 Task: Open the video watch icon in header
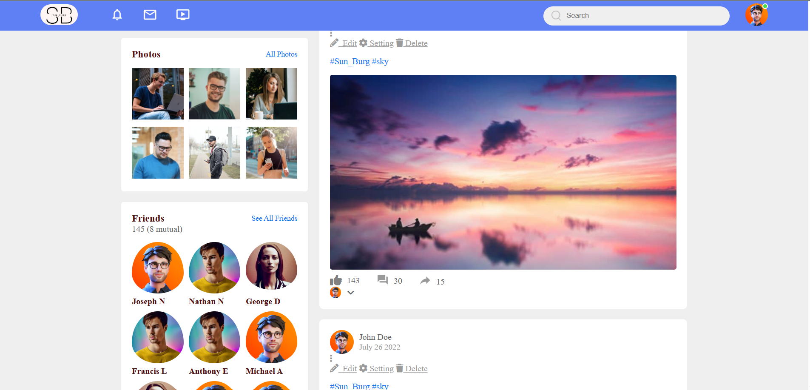(x=183, y=15)
